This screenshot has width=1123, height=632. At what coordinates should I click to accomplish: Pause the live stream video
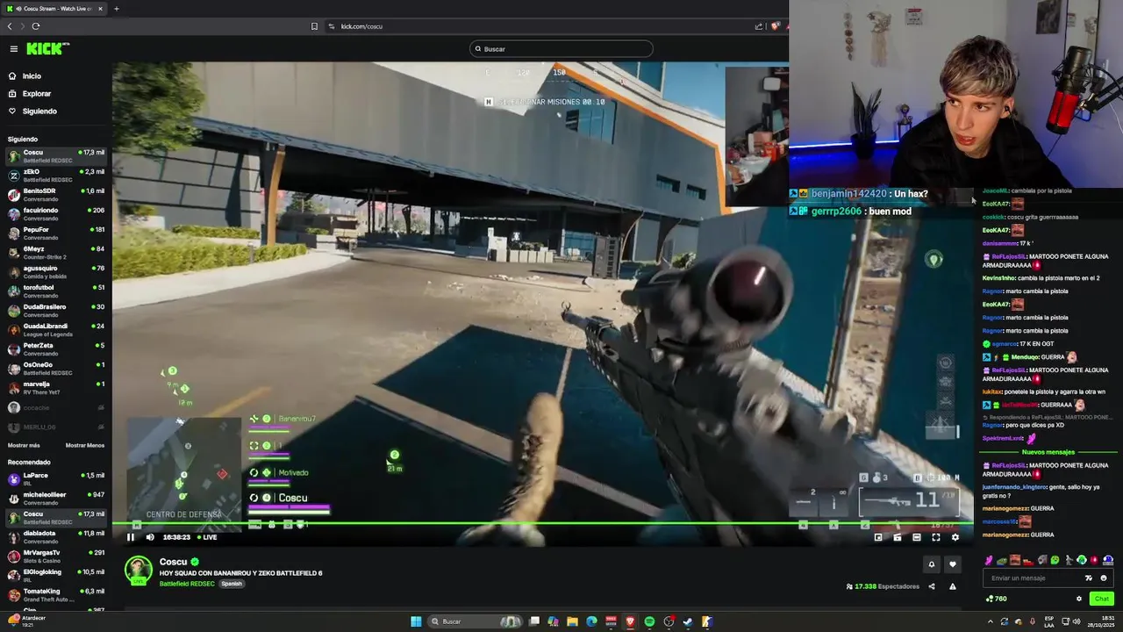pos(131,537)
